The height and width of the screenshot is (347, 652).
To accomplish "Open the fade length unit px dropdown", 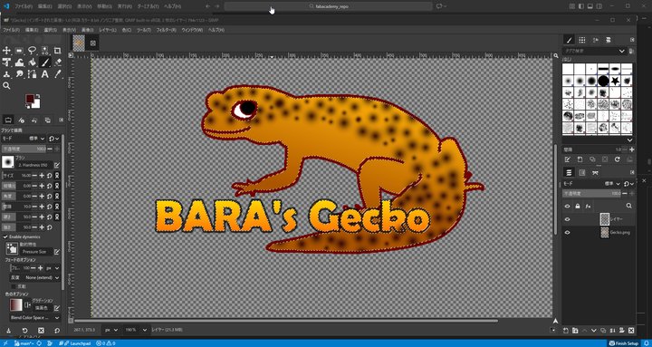I will (x=53, y=268).
